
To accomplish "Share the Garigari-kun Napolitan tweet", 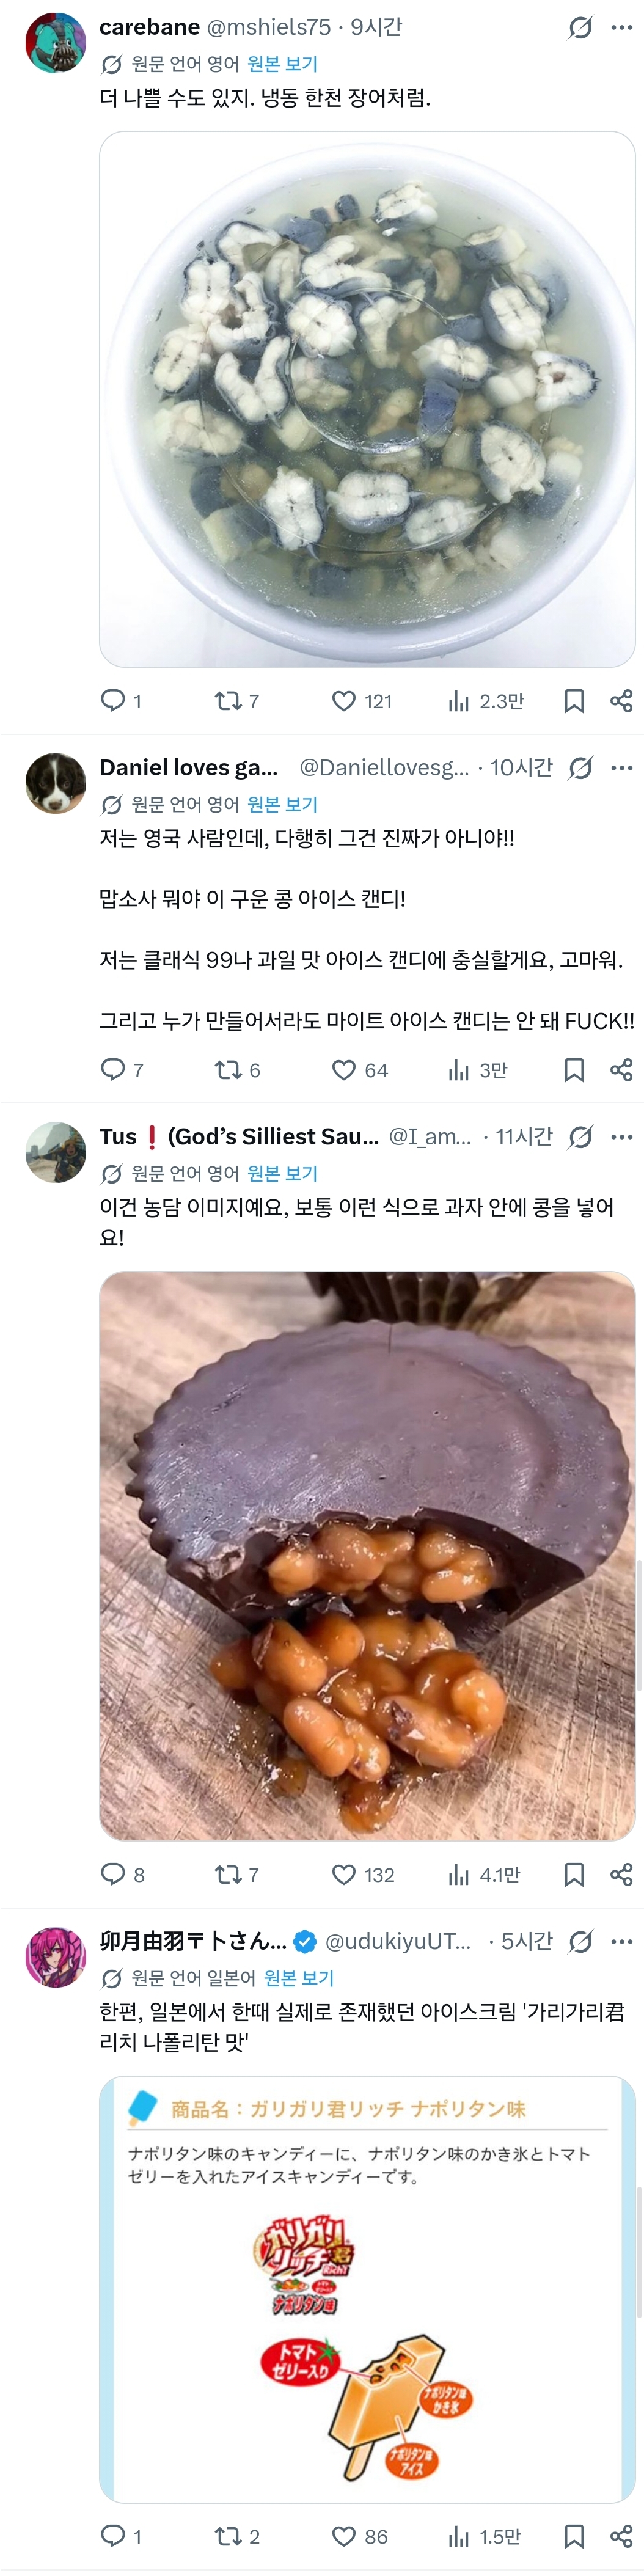I will click(x=621, y=2536).
